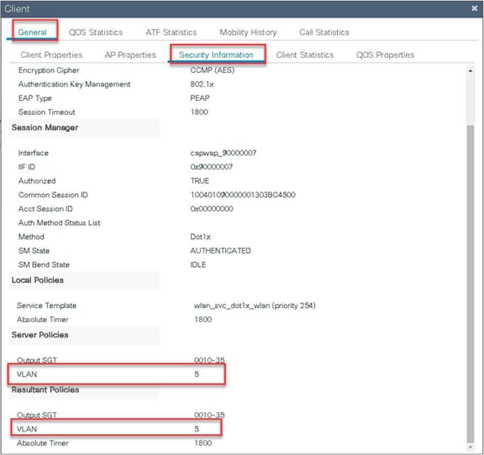Switch to the General tab
484x455 pixels.
[32, 32]
